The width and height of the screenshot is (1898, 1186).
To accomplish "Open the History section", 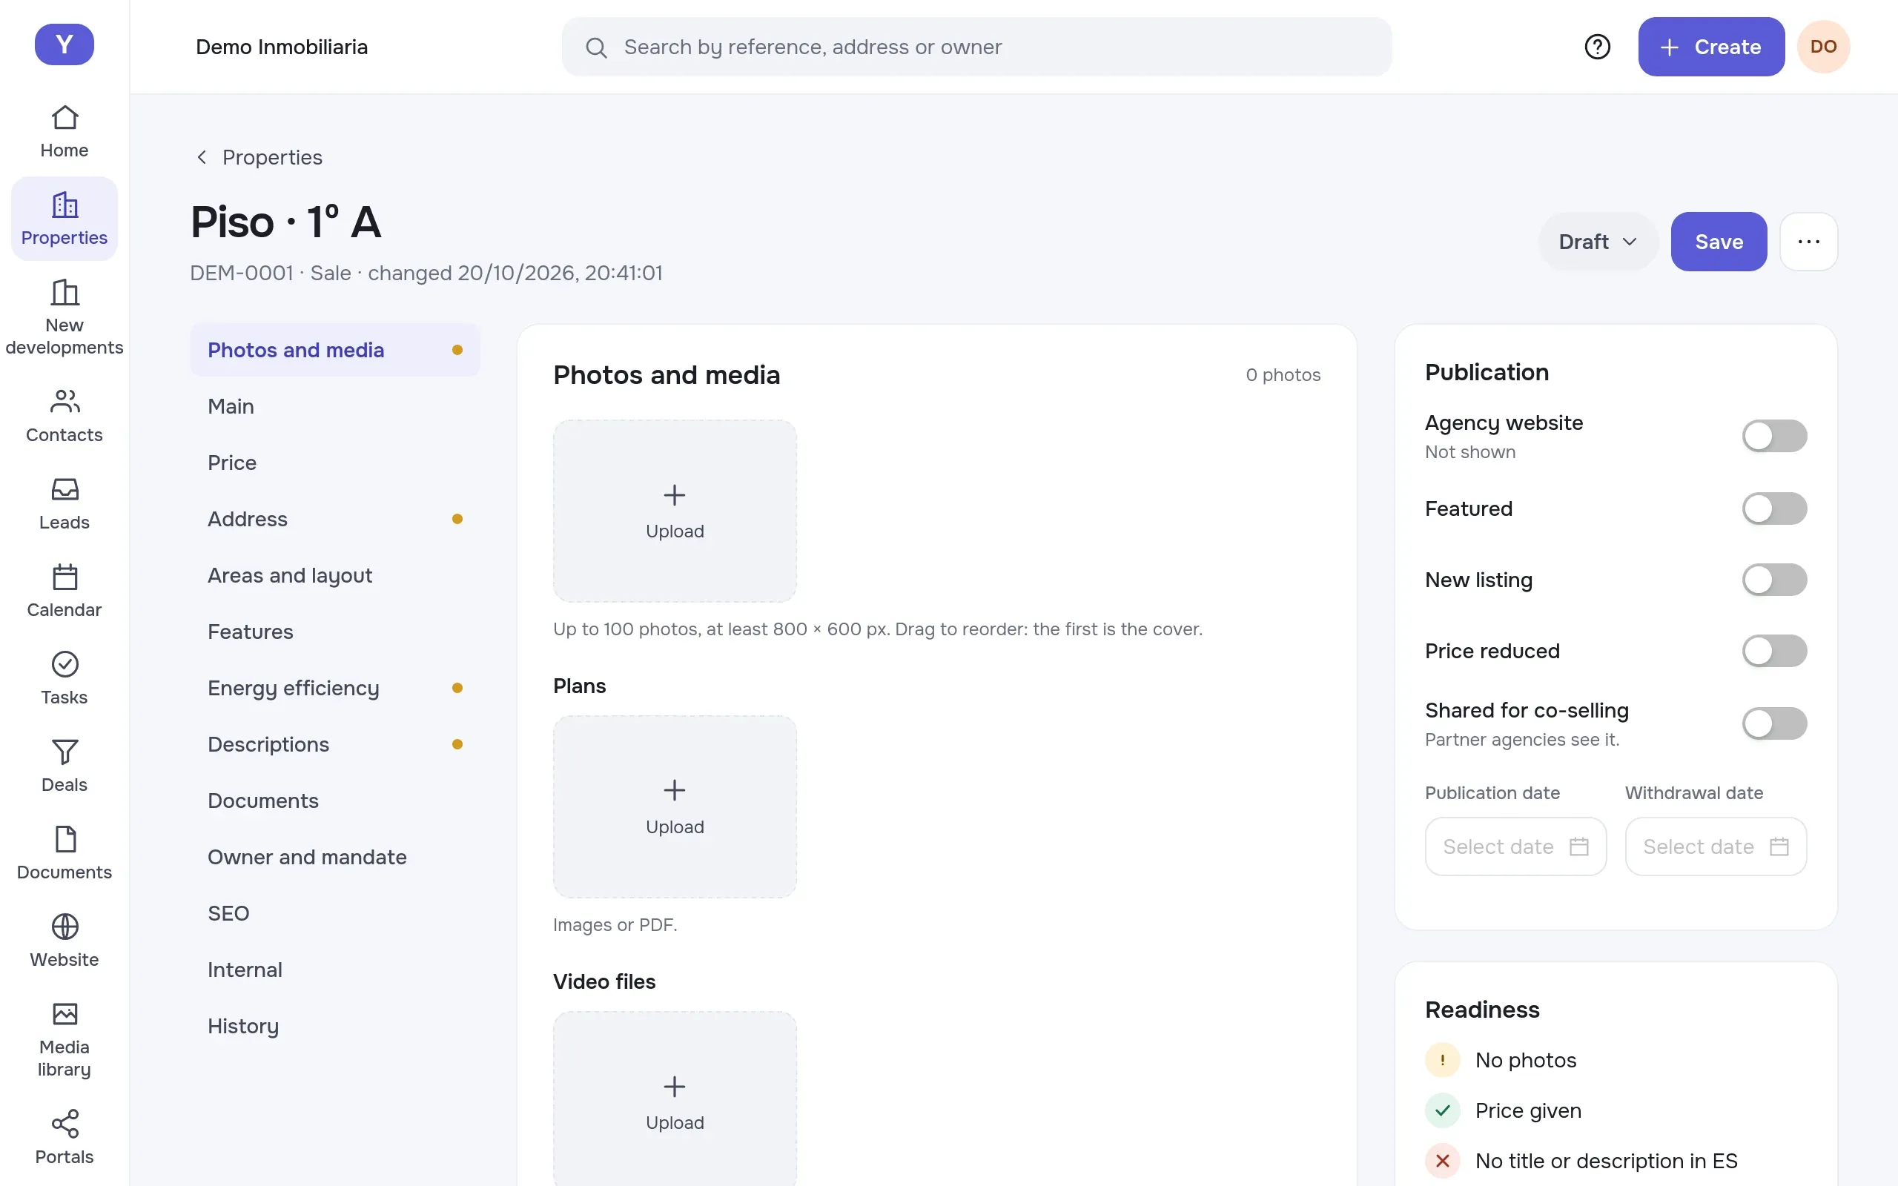I will pos(335,1026).
